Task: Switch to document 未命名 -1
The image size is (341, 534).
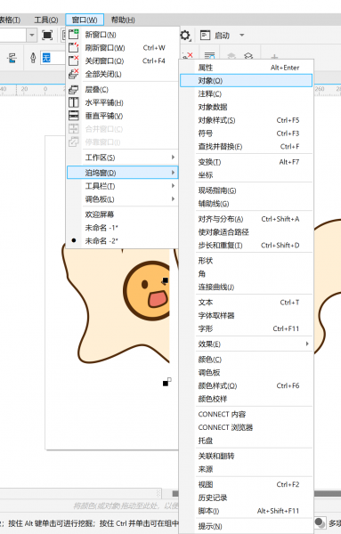Action: coord(122,228)
